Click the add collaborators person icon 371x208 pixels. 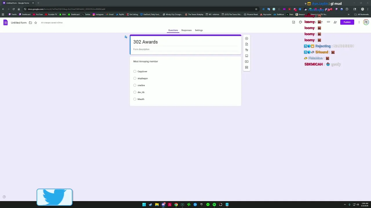(x=335, y=22)
